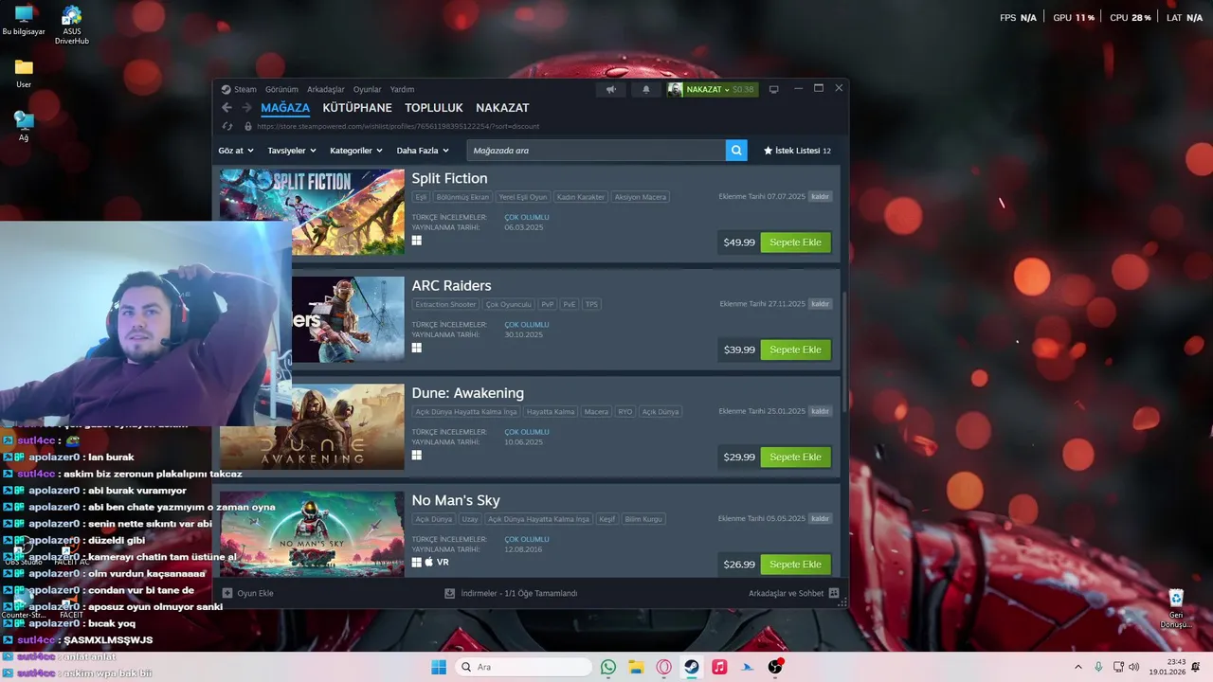Click the Bölünmüş Ekran tag on Split Fiction

(462, 197)
